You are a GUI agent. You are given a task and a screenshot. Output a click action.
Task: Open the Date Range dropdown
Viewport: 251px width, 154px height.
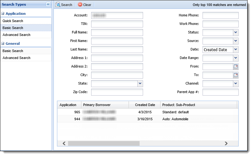click(x=235, y=58)
